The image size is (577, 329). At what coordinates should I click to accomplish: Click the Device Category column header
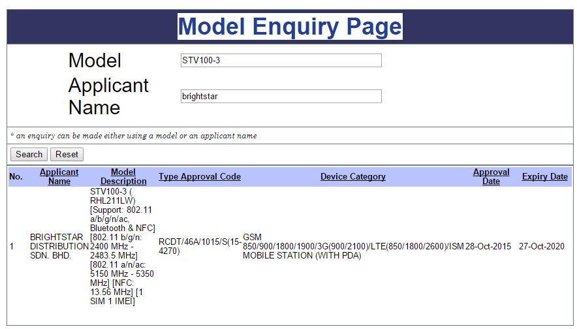pyautogui.click(x=352, y=177)
